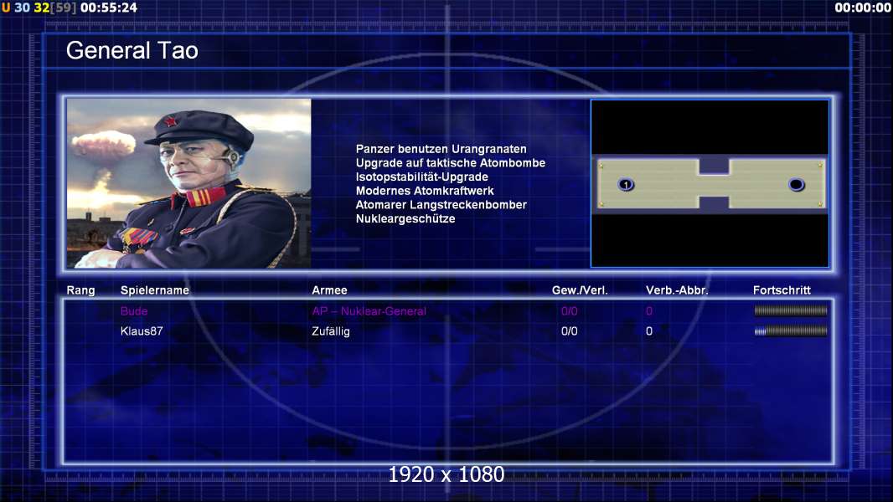Click 'Upgrade auf taktische Atombombe' line
Viewport: 893px width, 502px height.
click(x=451, y=163)
